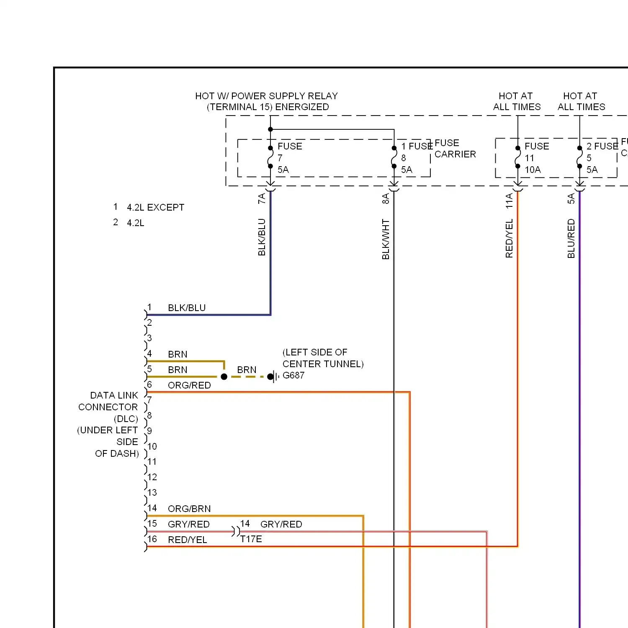The height and width of the screenshot is (628, 628).
Task: Click the "(UNDER LEFT SIDE OF DASH)" note
Action: pyautogui.click(x=108, y=442)
